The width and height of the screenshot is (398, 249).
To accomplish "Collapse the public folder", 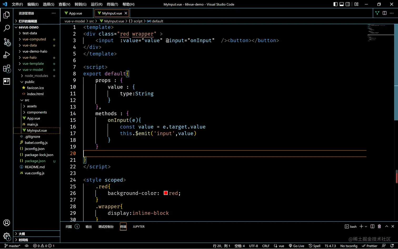I will (x=37, y=82).
